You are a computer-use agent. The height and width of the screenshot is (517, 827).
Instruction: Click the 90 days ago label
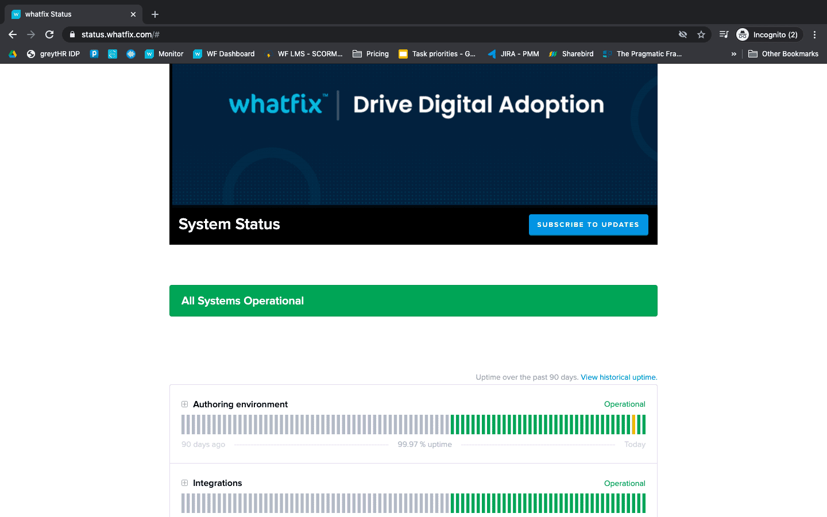pyautogui.click(x=203, y=445)
